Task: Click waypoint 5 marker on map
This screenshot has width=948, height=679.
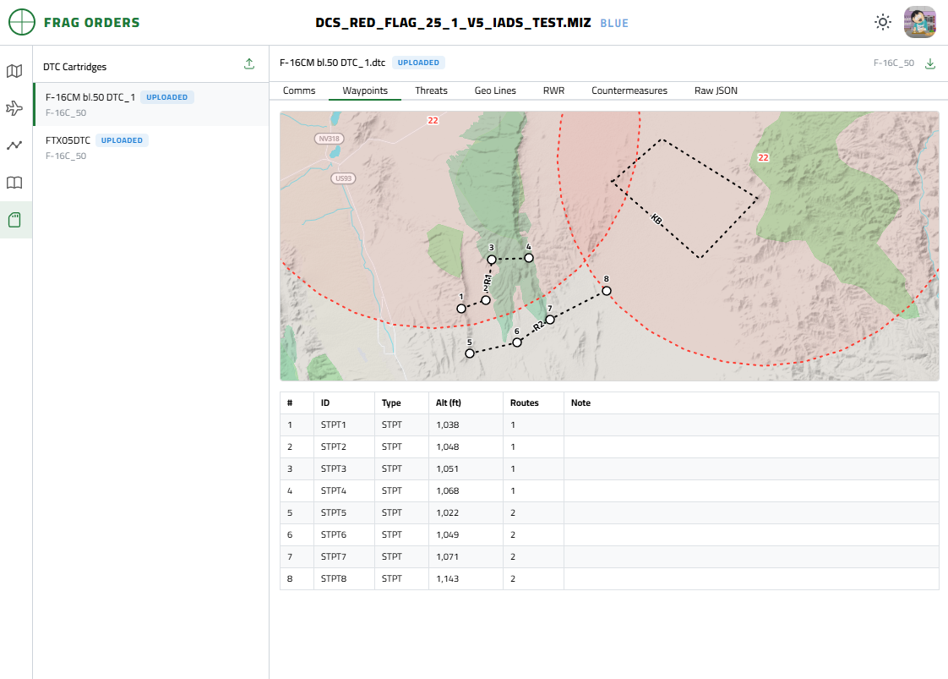Action: (470, 353)
